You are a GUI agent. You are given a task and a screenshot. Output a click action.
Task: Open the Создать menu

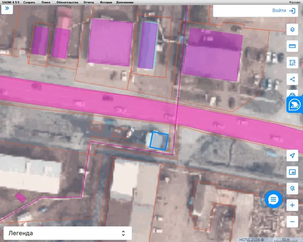point(29,2)
